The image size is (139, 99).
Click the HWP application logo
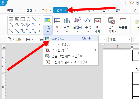3,3
